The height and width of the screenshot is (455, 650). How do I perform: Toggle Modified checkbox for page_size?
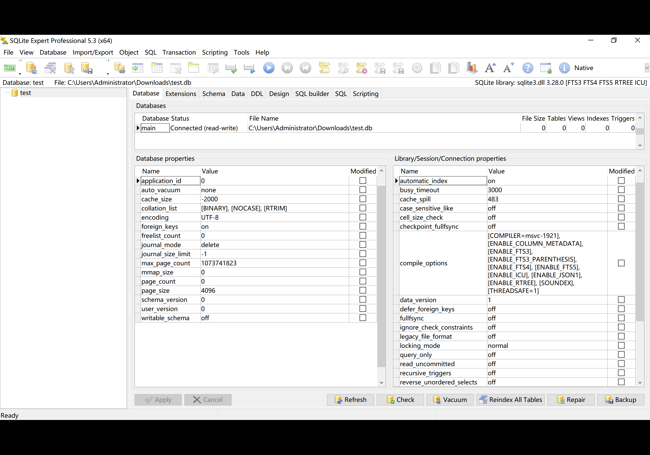[x=363, y=290]
